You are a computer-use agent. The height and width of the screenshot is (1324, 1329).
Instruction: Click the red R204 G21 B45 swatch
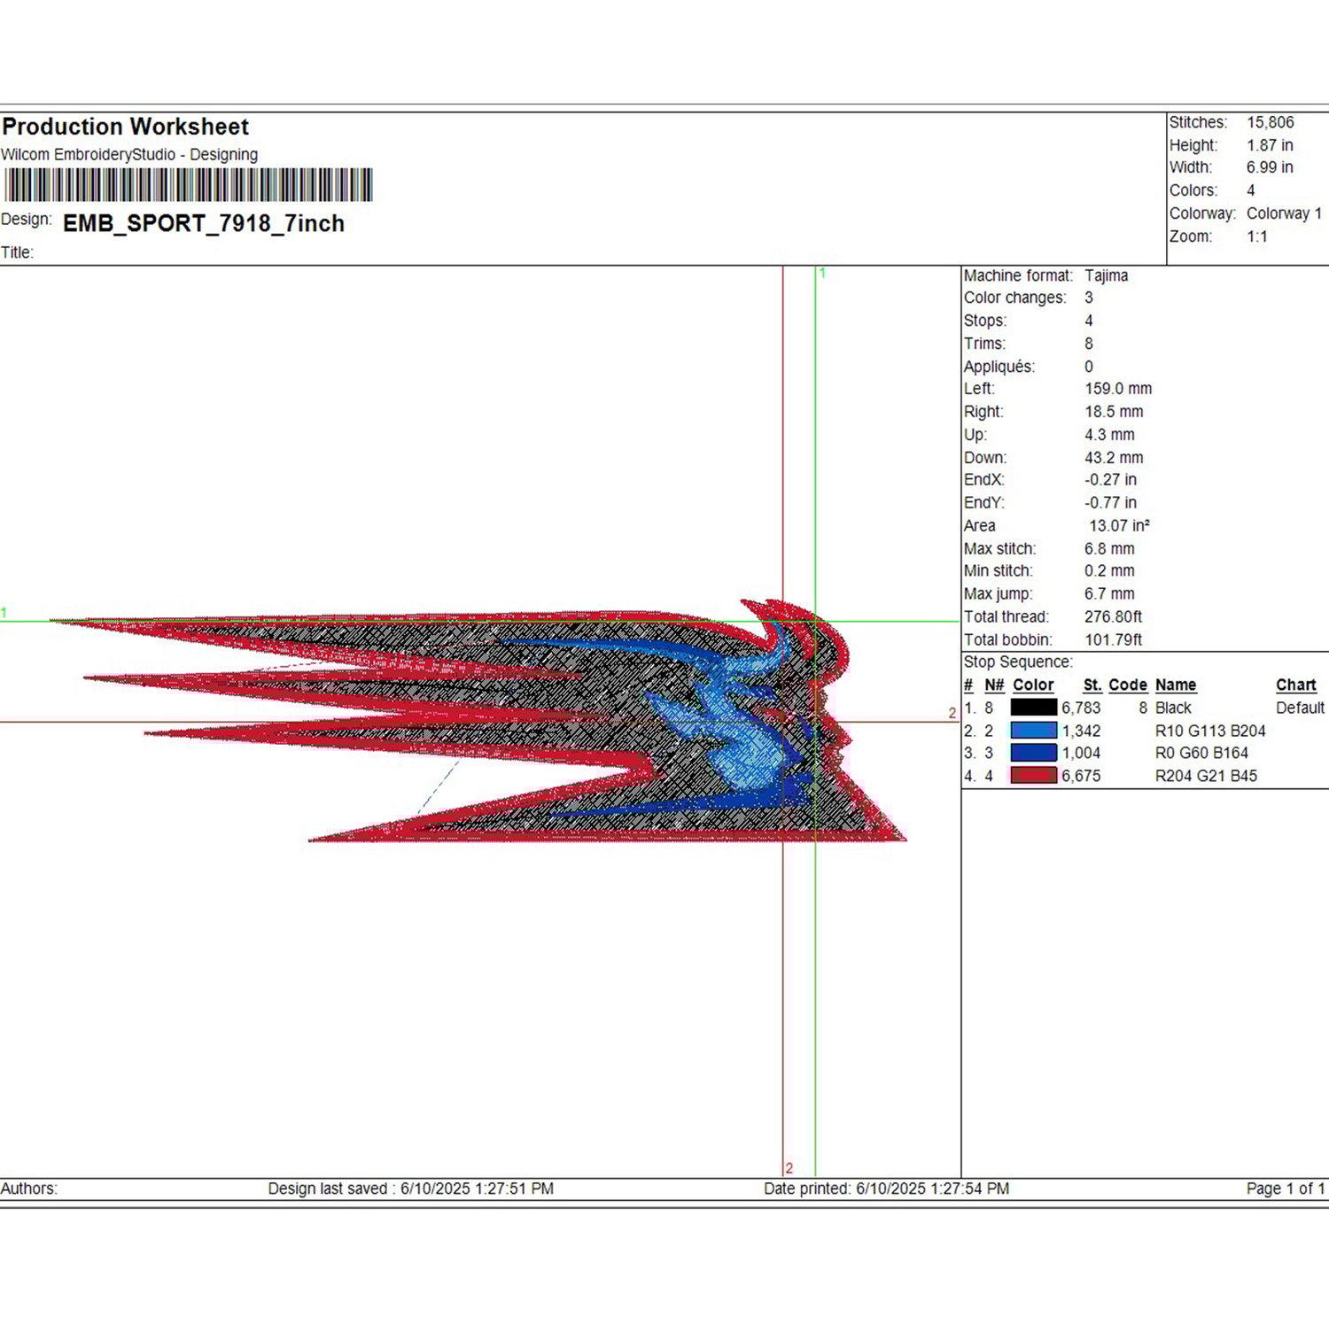pos(1033,776)
